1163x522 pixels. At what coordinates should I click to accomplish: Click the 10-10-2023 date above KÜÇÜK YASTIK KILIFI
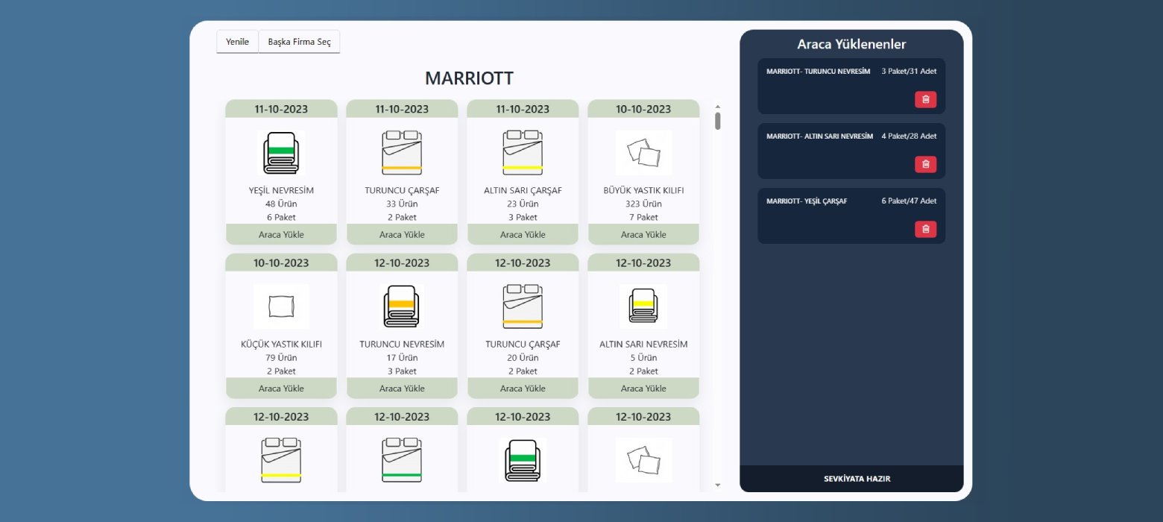tap(281, 262)
